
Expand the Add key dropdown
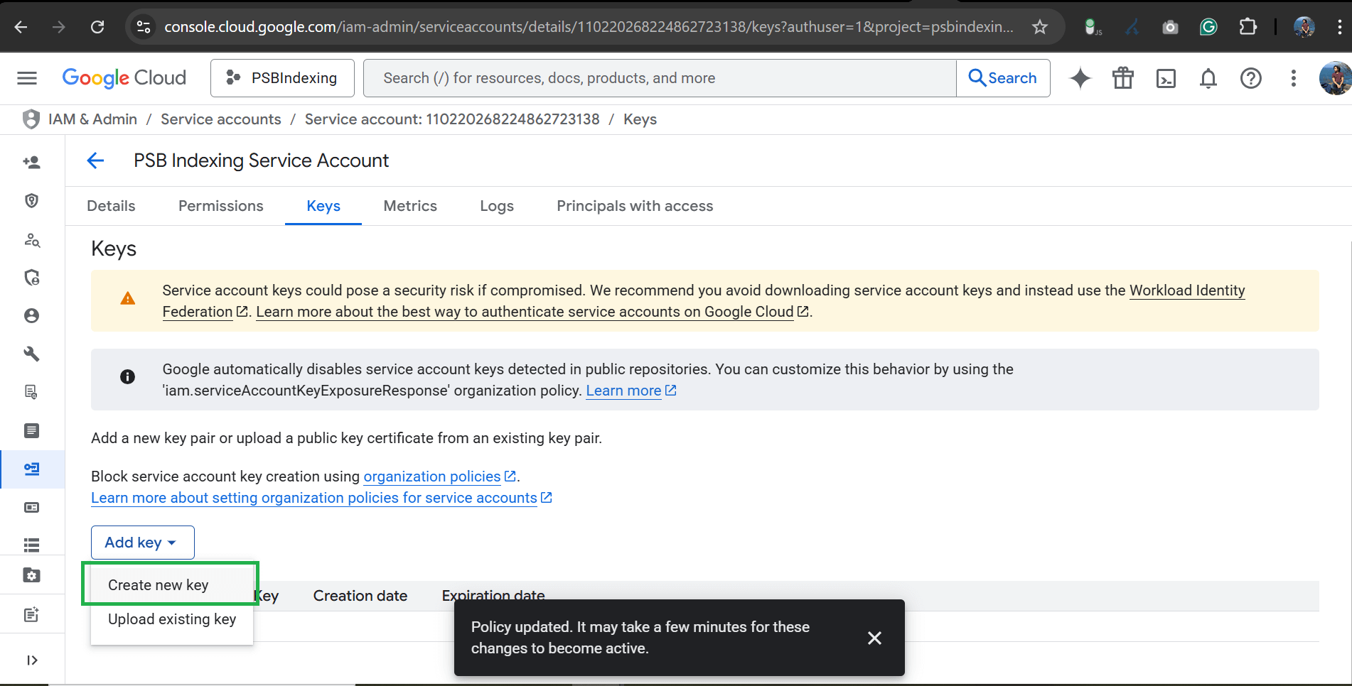pos(142,542)
